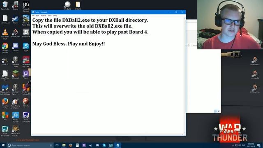
Task: Open the File menu in Notepad
Action: coord(33,16)
